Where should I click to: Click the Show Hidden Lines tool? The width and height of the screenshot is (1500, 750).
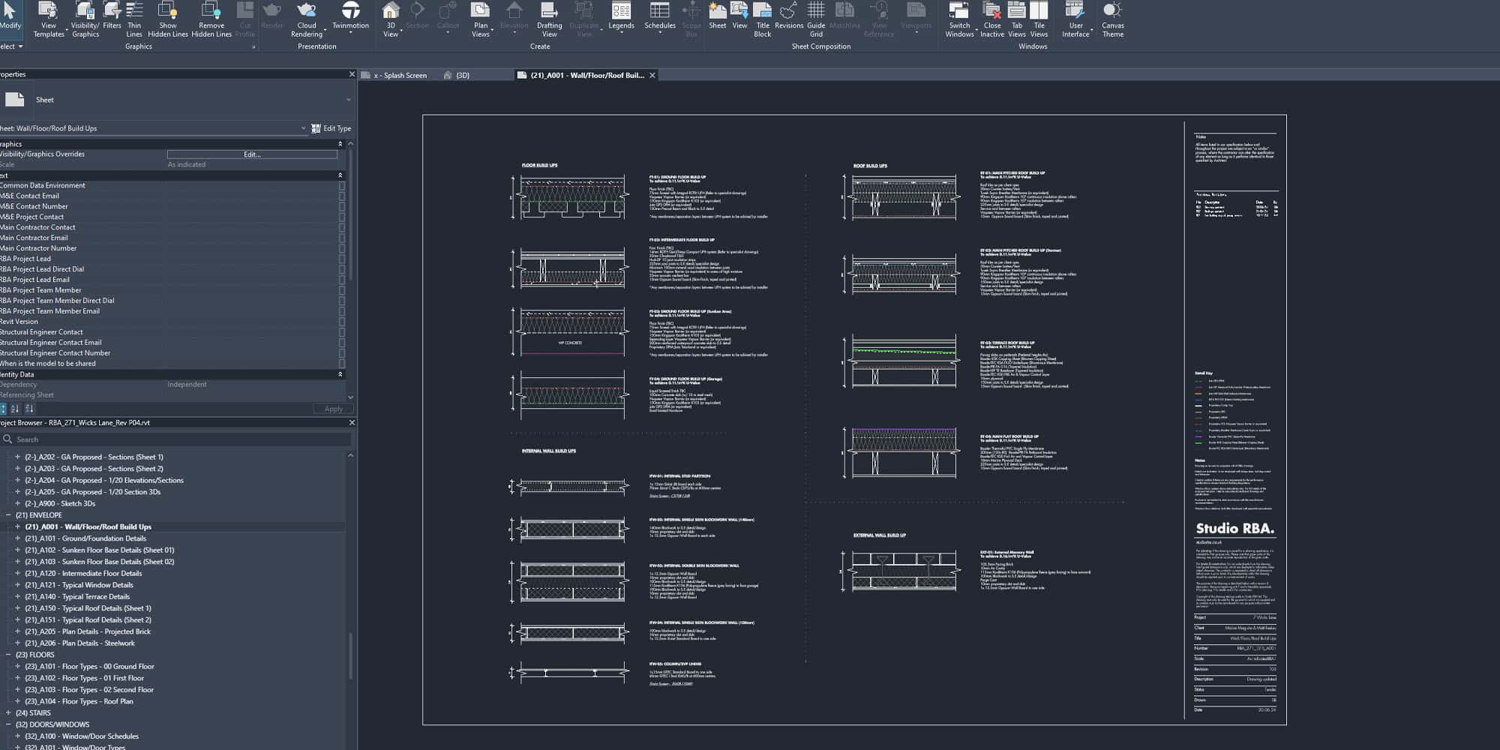168,20
